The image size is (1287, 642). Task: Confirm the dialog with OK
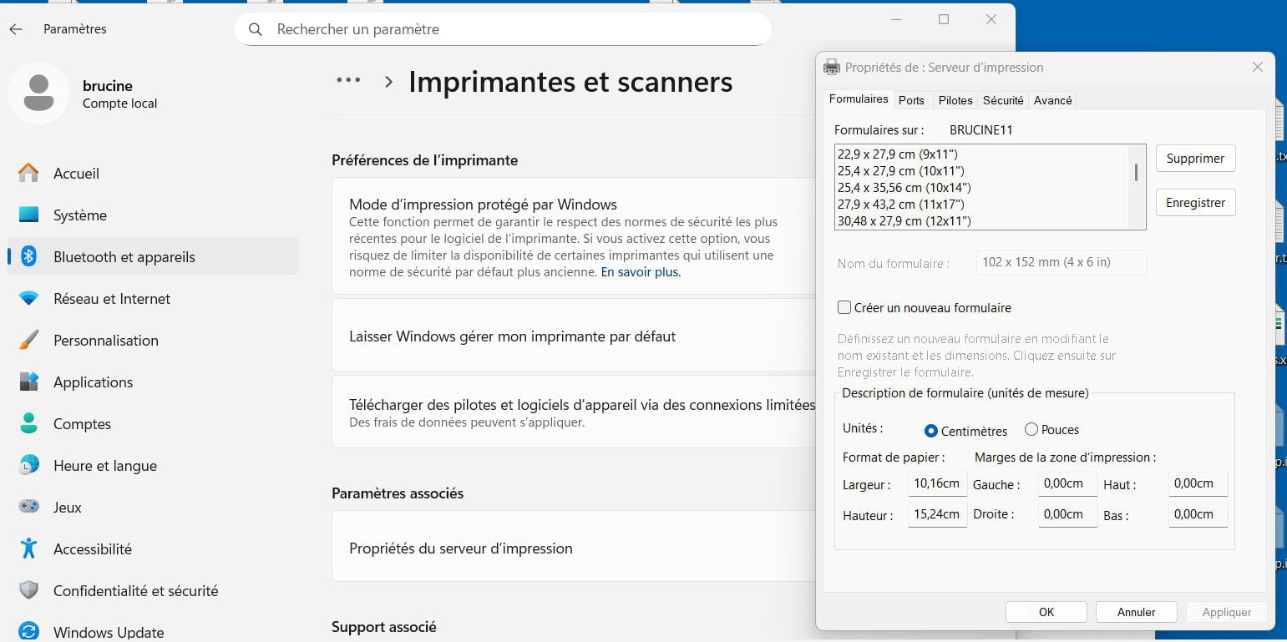point(1046,612)
